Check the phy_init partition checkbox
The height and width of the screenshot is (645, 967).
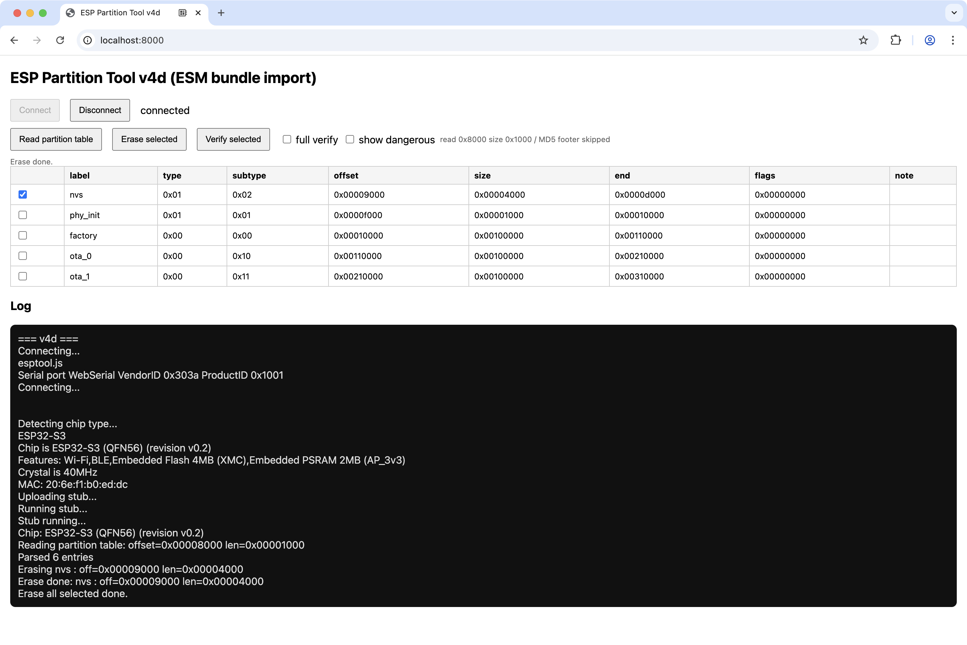tap(23, 215)
